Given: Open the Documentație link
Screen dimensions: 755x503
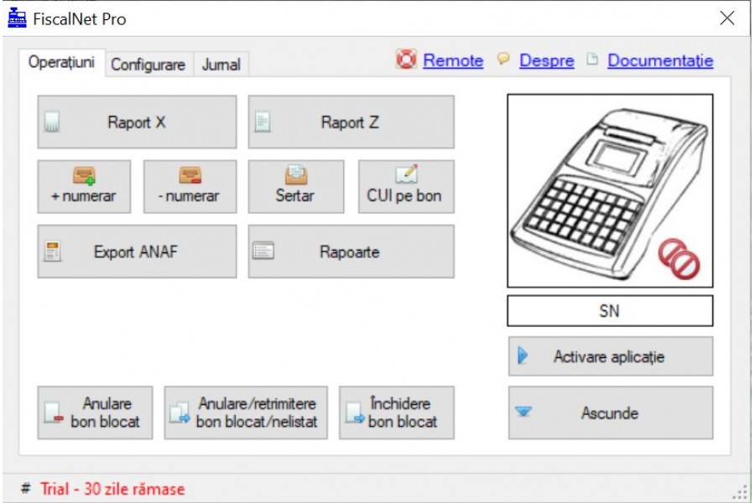Looking at the screenshot, I should click(x=660, y=60).
